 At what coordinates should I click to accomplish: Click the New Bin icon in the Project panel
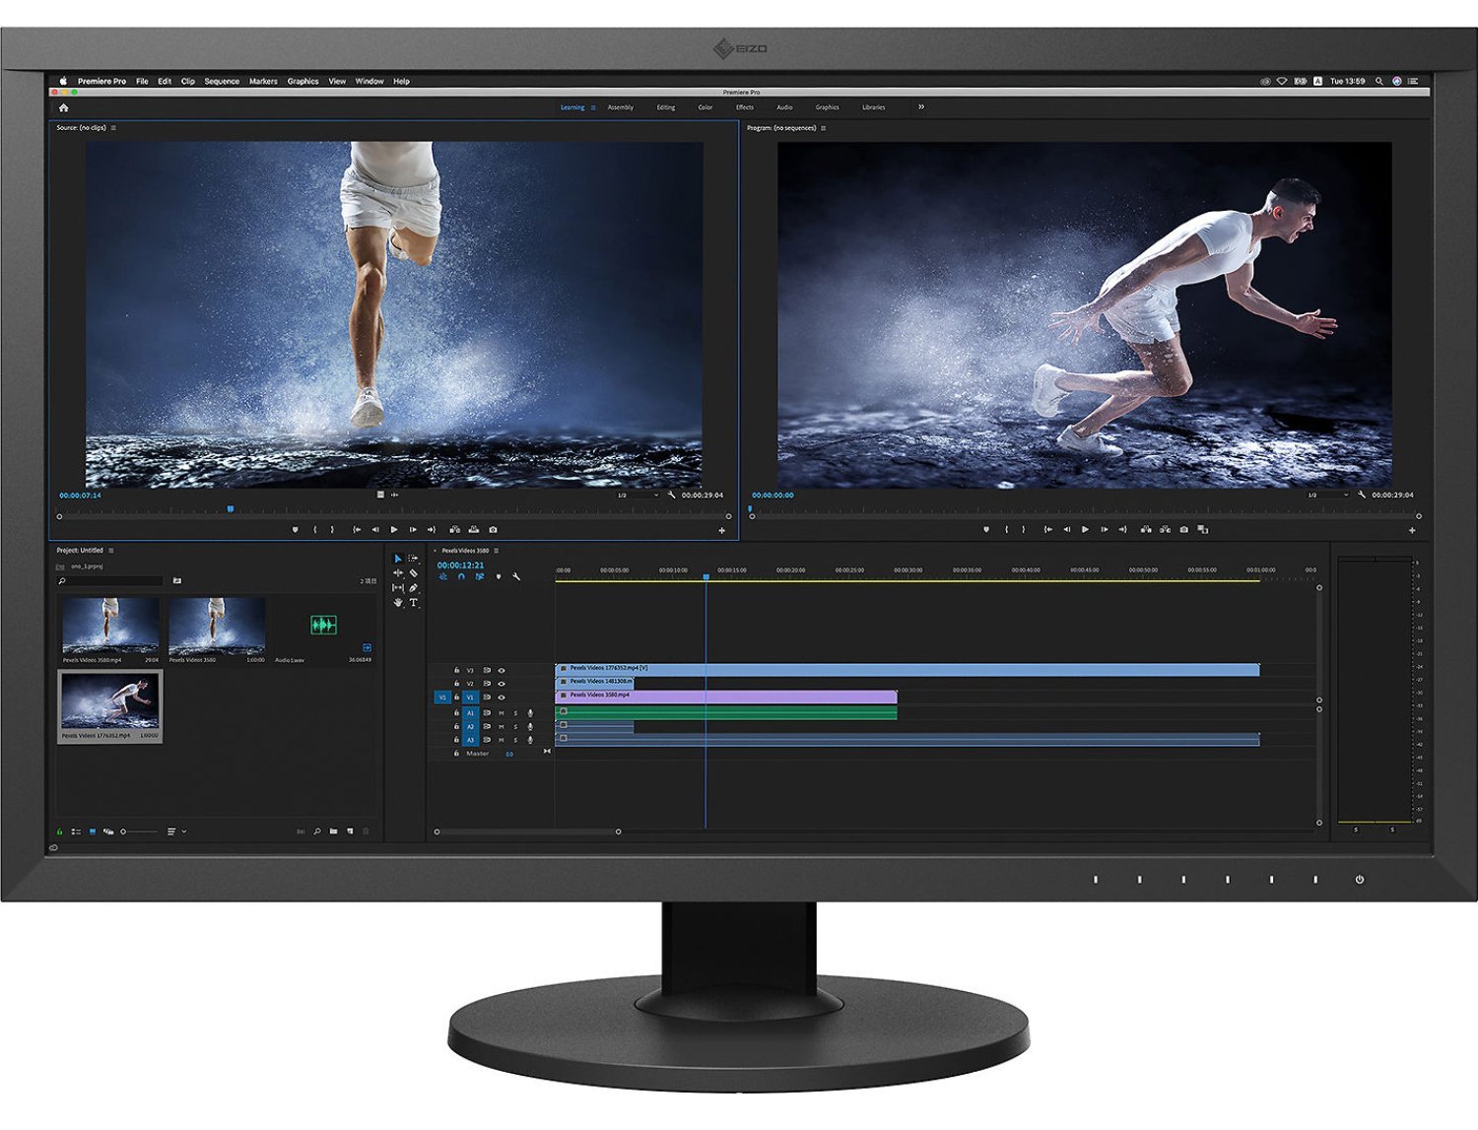tap(333, 831)
